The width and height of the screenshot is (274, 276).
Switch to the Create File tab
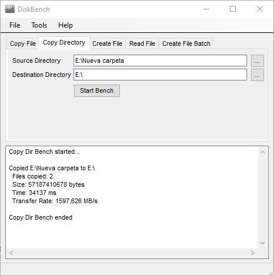(x=107, y=43)
